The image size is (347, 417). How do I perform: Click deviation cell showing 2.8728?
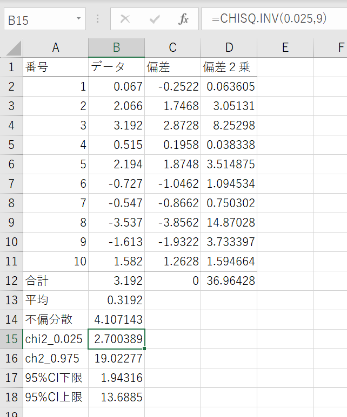click(x=173, y=126)
